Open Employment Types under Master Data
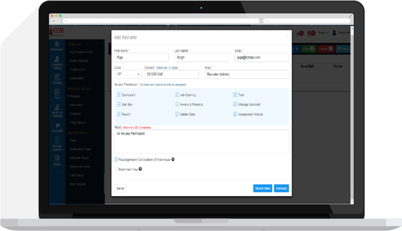This screenshot has height=231, width=402. point(81,149)
